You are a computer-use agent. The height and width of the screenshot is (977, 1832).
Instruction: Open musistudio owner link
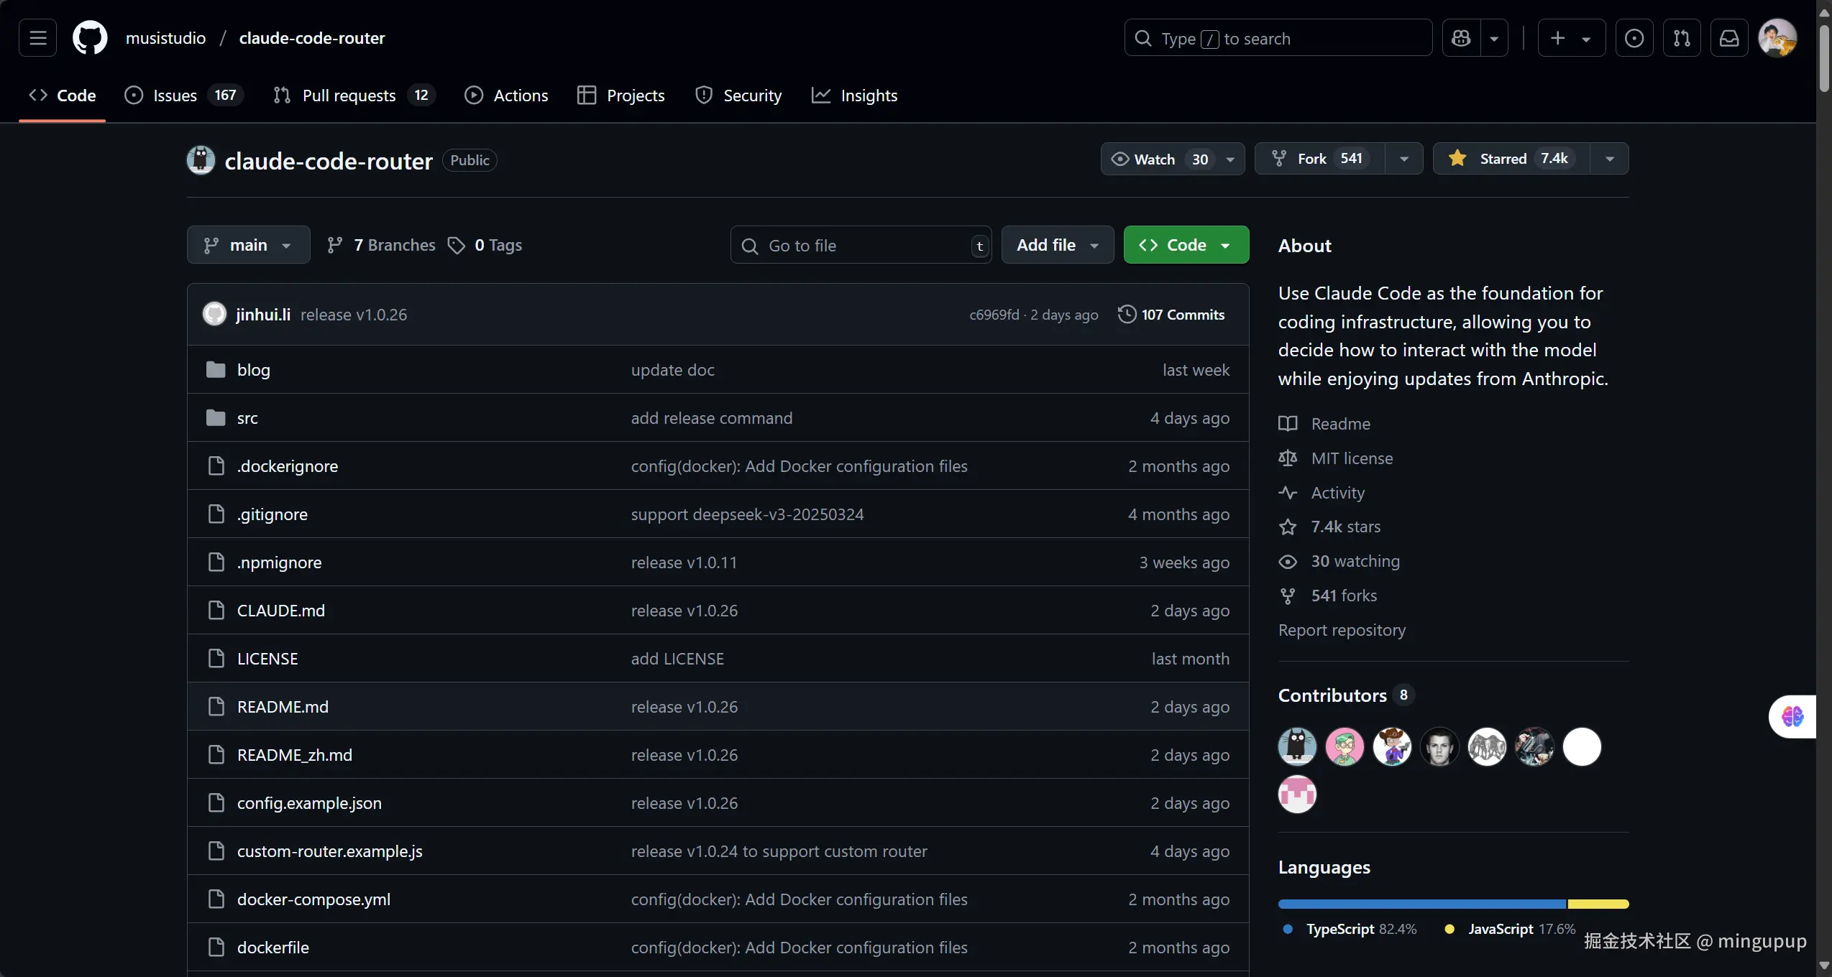coord(165,37)
